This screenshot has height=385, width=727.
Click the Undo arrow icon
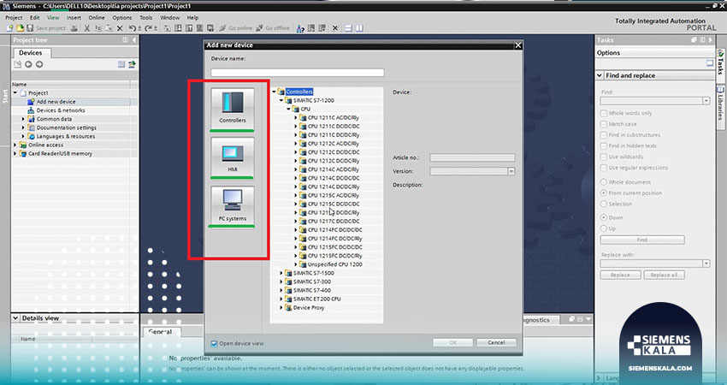coord(132,28)
